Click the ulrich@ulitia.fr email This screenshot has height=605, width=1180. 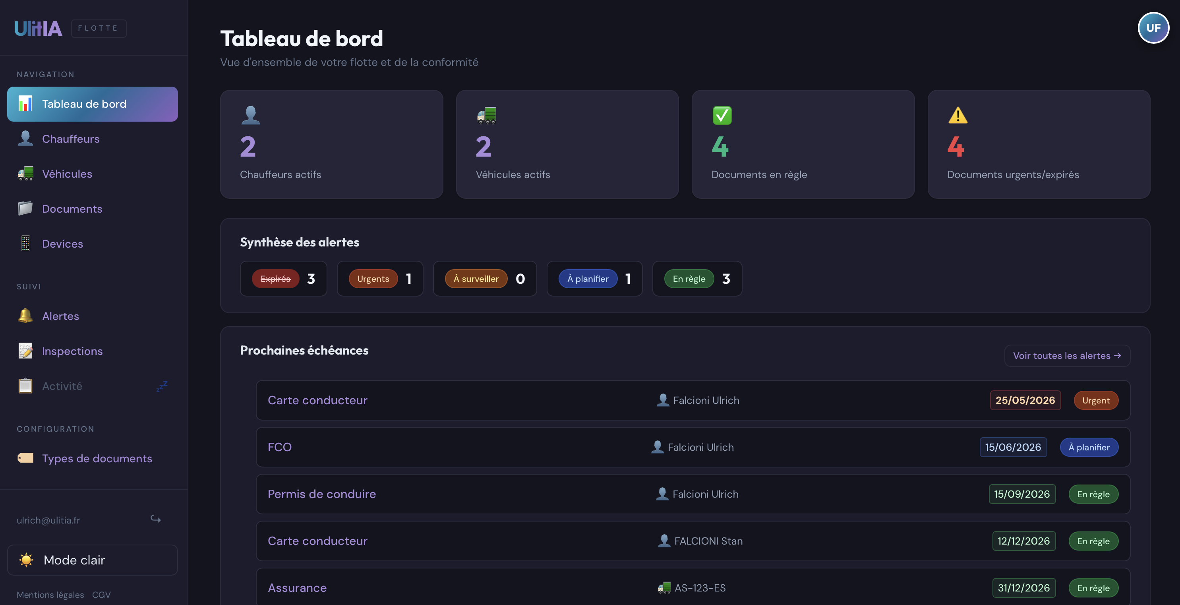48,520
